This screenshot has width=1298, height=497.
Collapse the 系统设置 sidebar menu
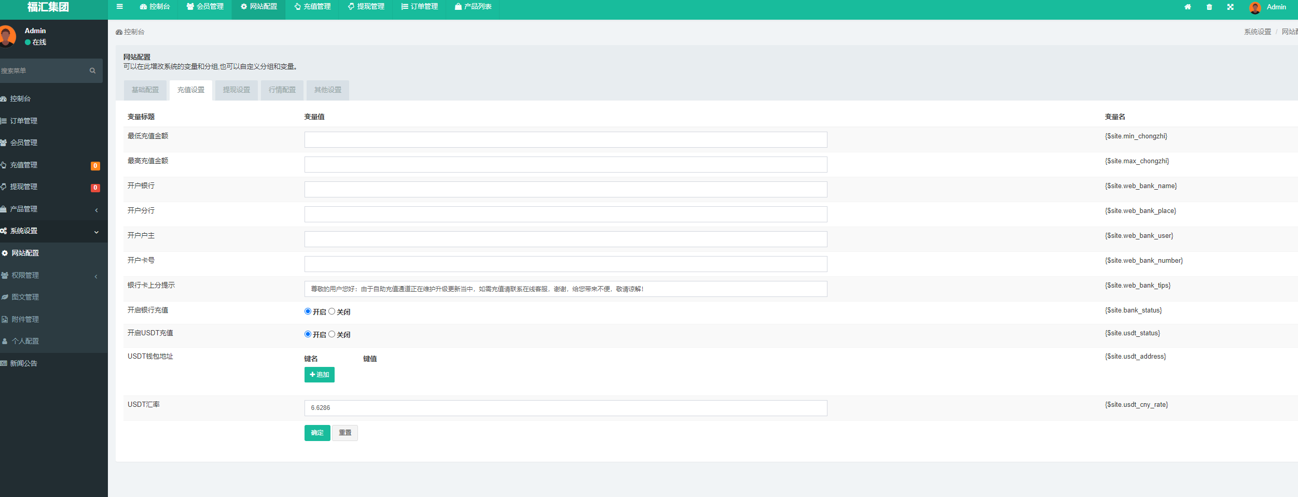52,231
